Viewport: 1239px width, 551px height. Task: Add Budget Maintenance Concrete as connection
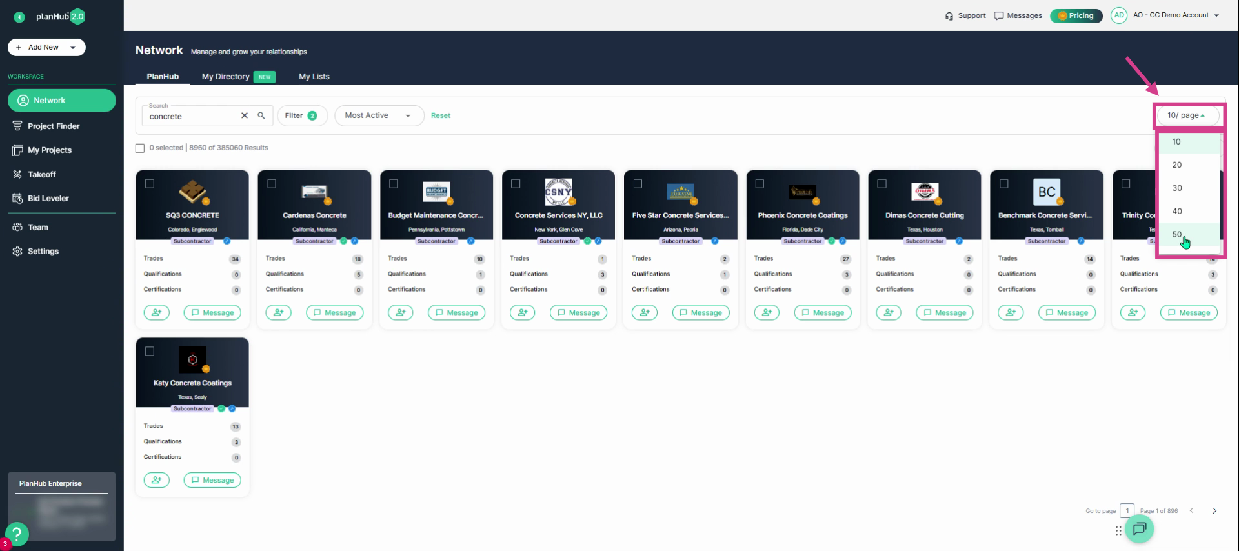[x=400, y=313]
